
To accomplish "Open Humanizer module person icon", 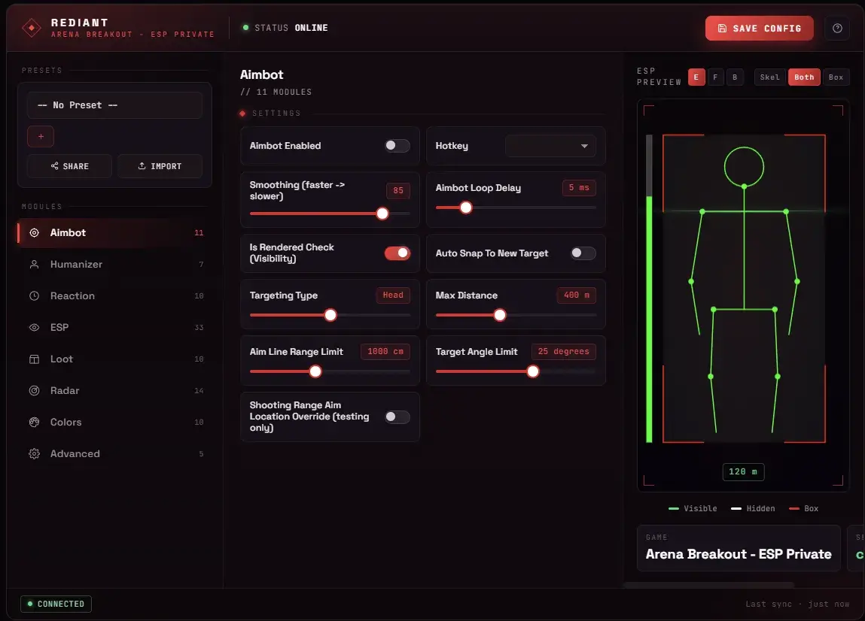I will (x=34, y=264).
